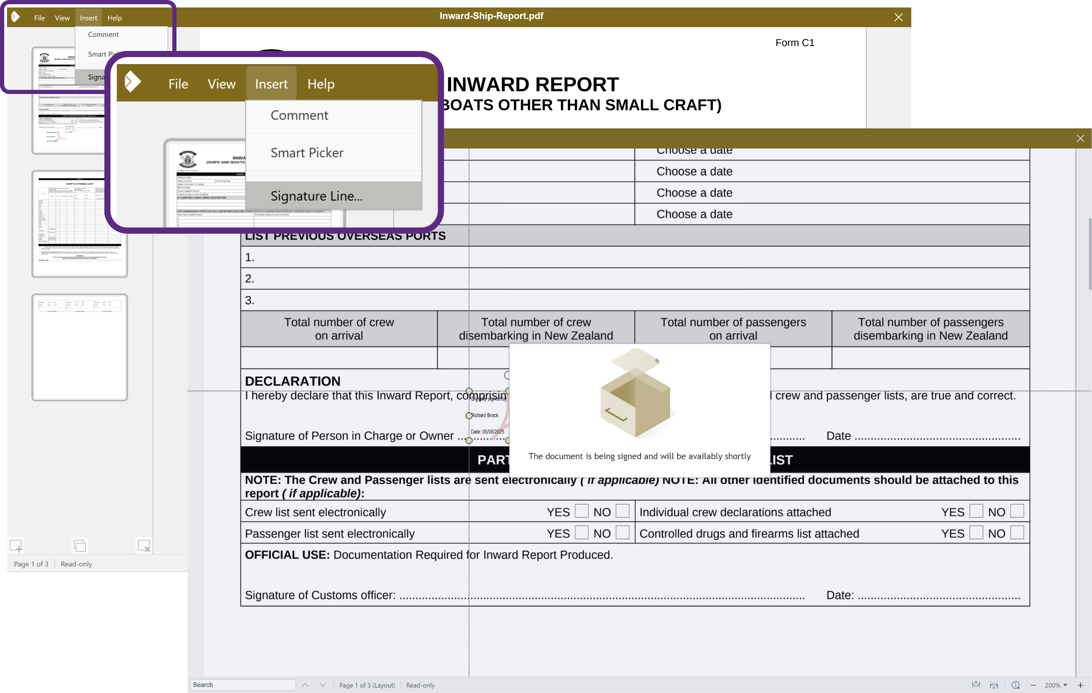The width and height of the screenshot is (1092, 693).
Task: Click Comment in the enlarged Insert menu
Action: [x=300, y=115]
